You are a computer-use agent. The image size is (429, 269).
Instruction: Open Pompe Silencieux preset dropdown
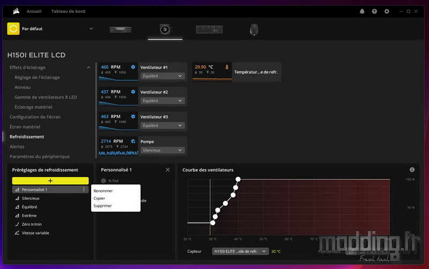[x=162, y=150]
